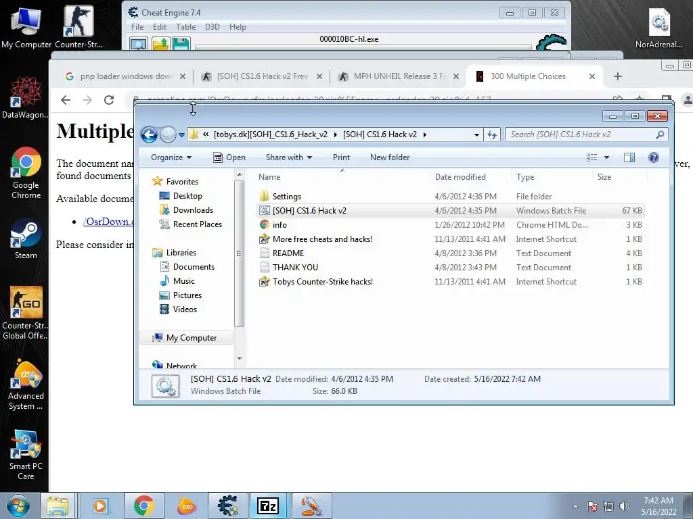Click the navigation pane scroll down arrow
This screenshot has width=693, height=519.
pos(240,358)
